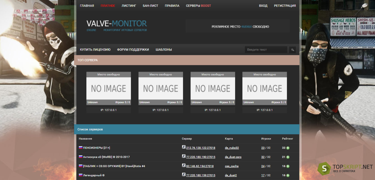This screenshot has height=180, width=375.
Task: Open ШАБЛОНЫ link
Action: click(164, 50)
